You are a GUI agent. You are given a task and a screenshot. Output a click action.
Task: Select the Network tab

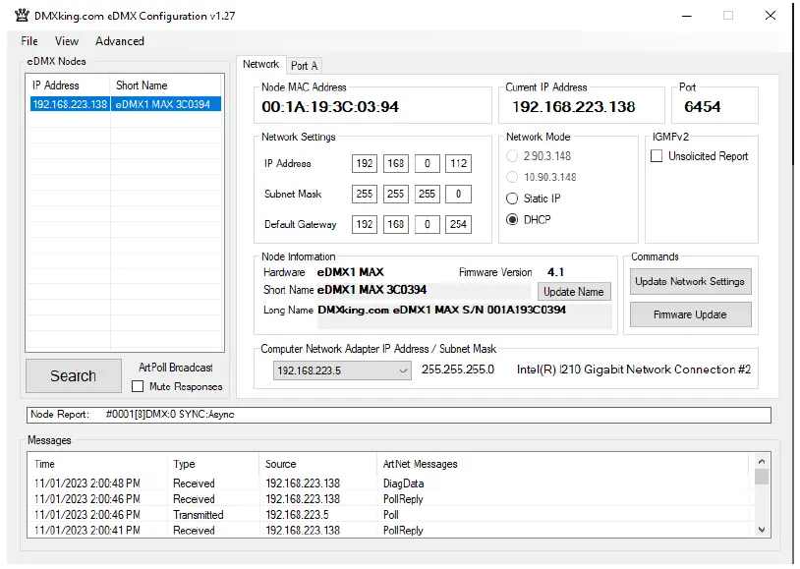[x=260, y=65]
